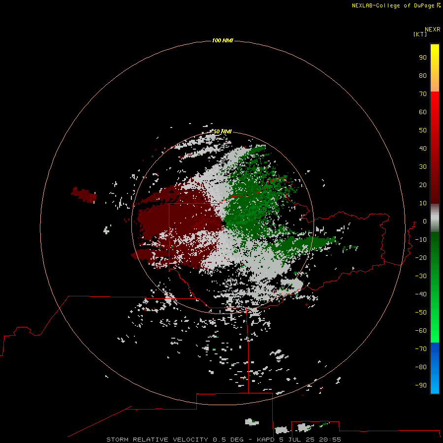Click the -20 value on velocity scale
443x443 pixels.
tap(421, 257)
